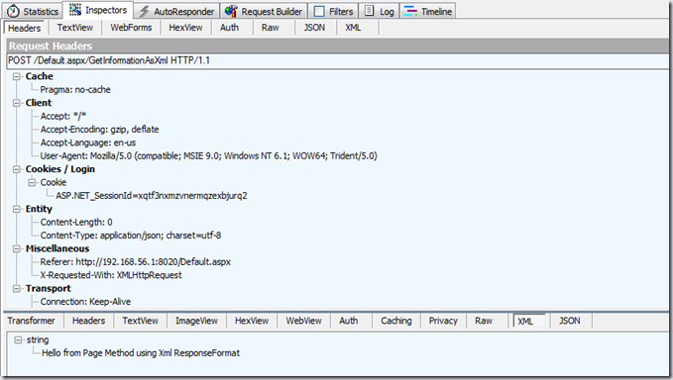The image size is (673, 380).
Task: Collapse the Cache header group
Action: (17, 76)
